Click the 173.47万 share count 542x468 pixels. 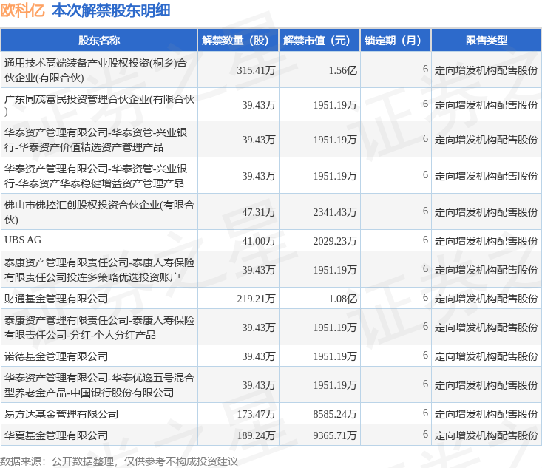256,414
